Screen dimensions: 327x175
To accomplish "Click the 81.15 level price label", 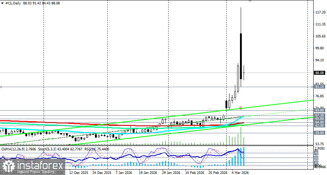I will [319, 87].
